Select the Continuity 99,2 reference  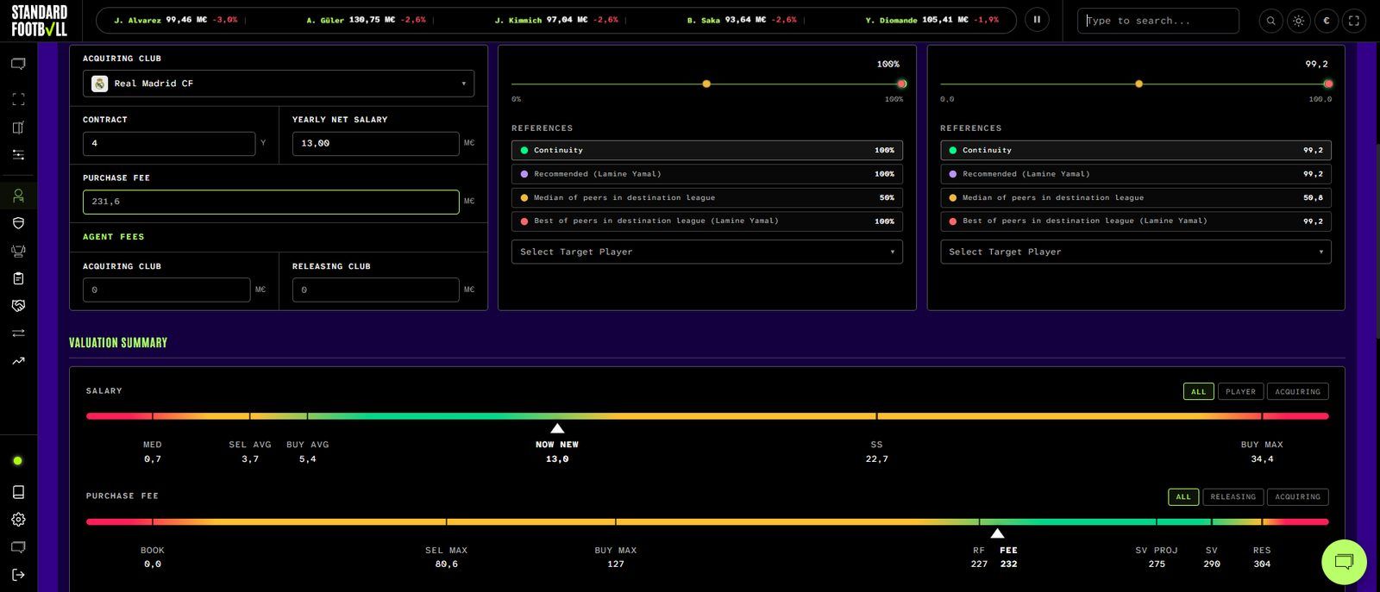(x=1136, y=150)
